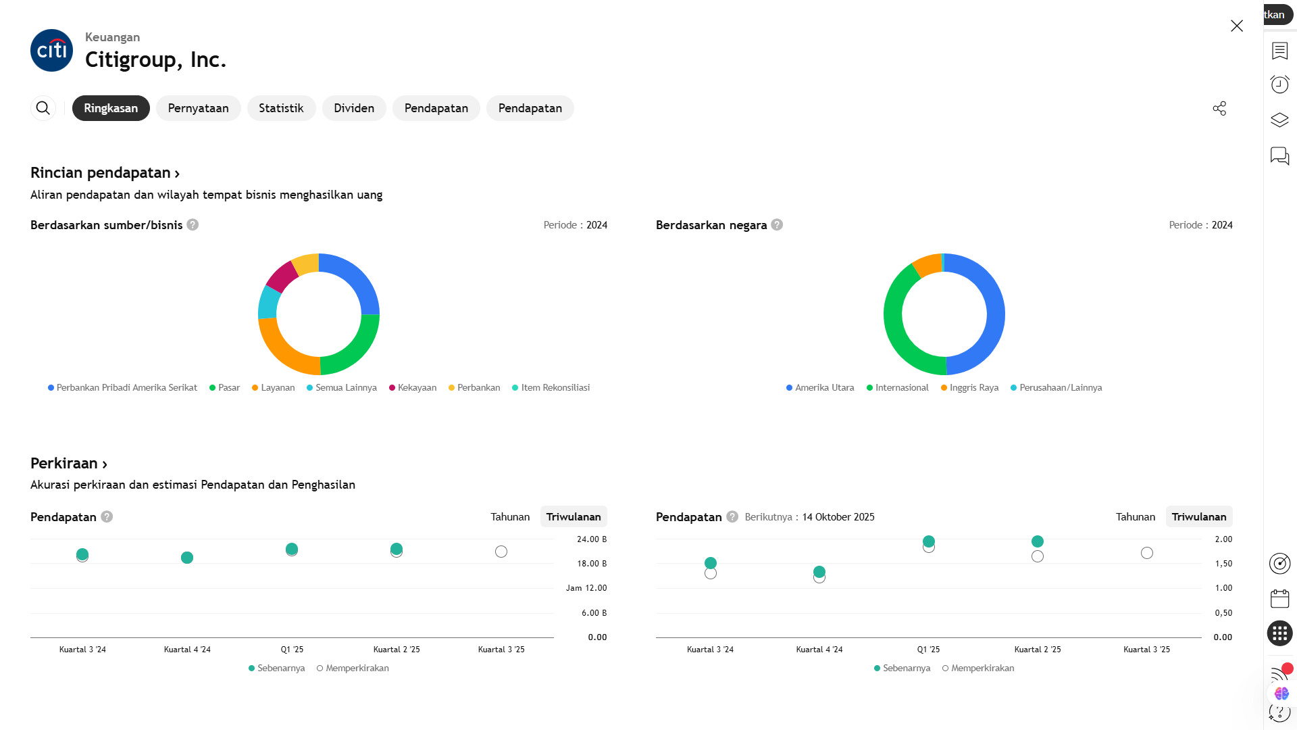This screenshot has width=1297, height=730.
Task: Click the share icon
Action: click(x=1219, y=108)
